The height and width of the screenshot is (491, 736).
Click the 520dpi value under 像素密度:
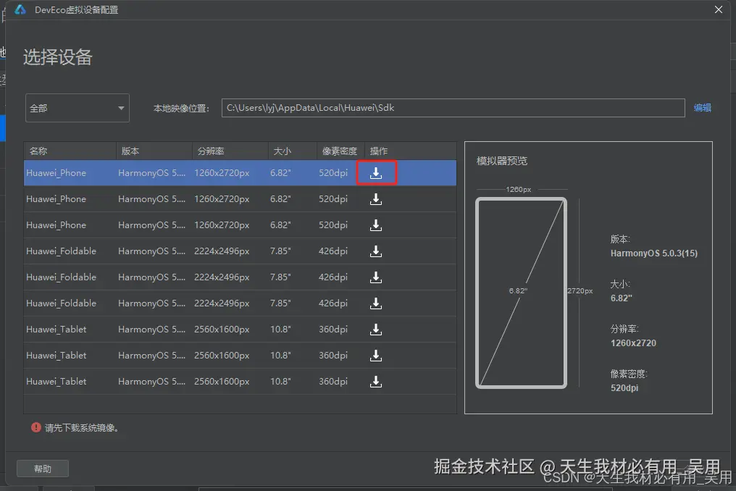pyautogui.click(x=624, y=388)
